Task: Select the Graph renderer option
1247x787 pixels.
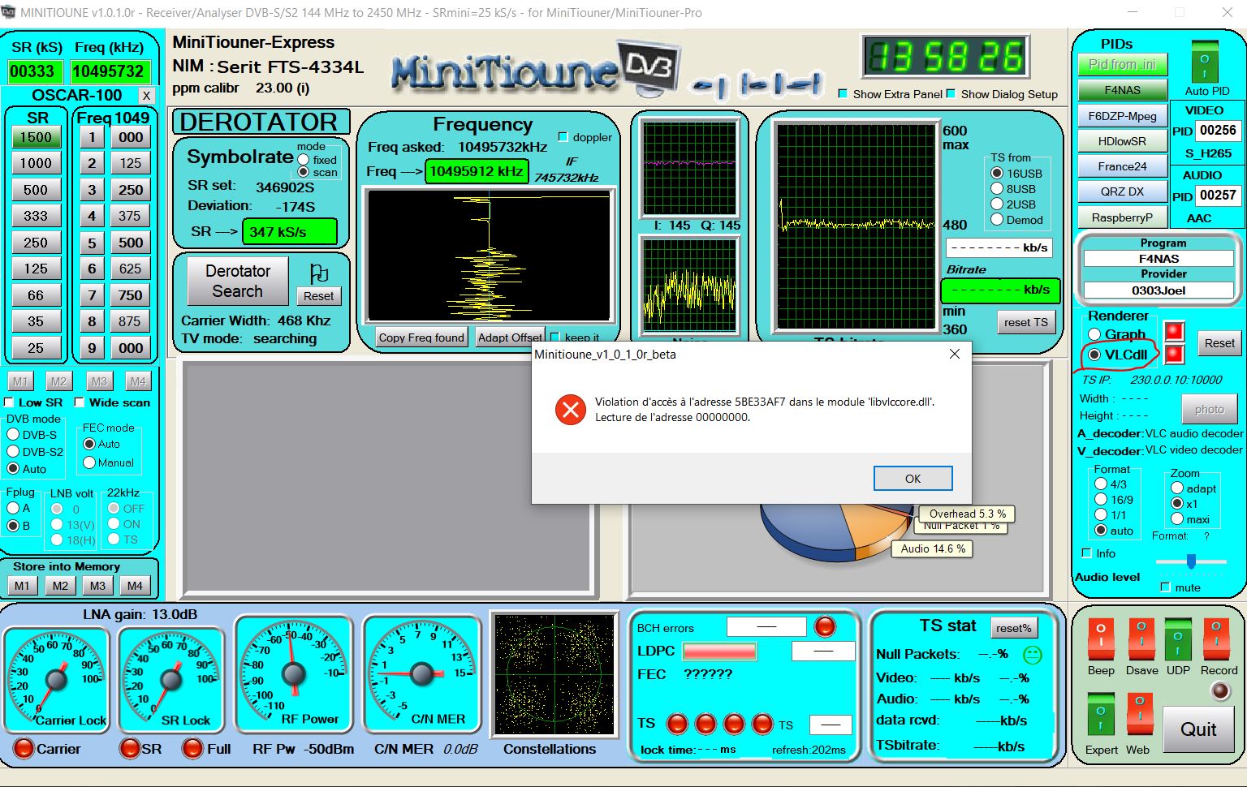Action: pyautogui.click(x=1094, y=334)
